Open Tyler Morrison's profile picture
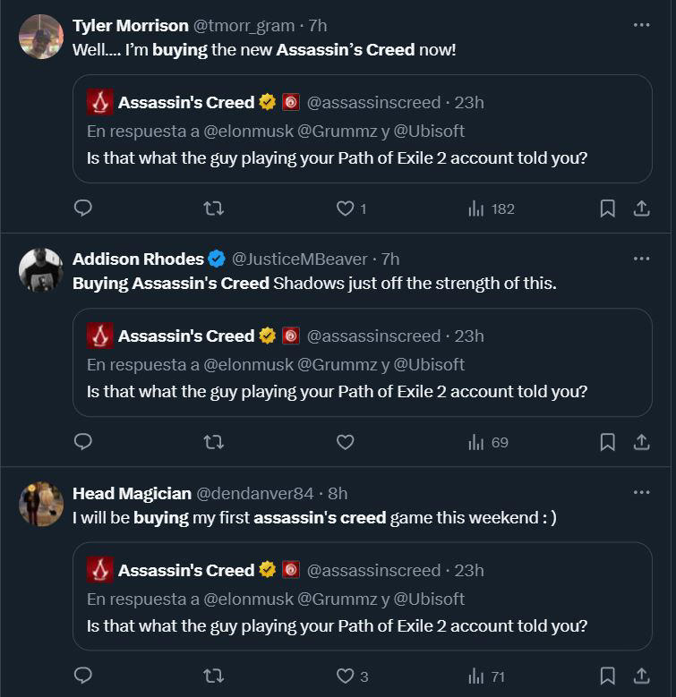Viewport: 676px width, 697px height. (x=40, y=37)
